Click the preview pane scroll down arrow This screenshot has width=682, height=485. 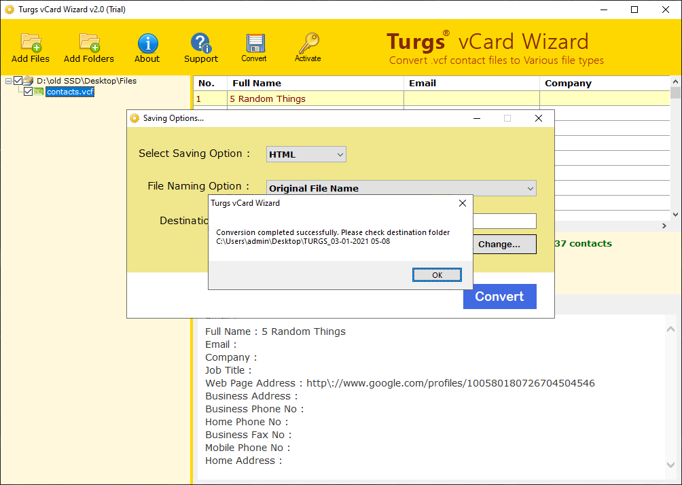(670, 465)
